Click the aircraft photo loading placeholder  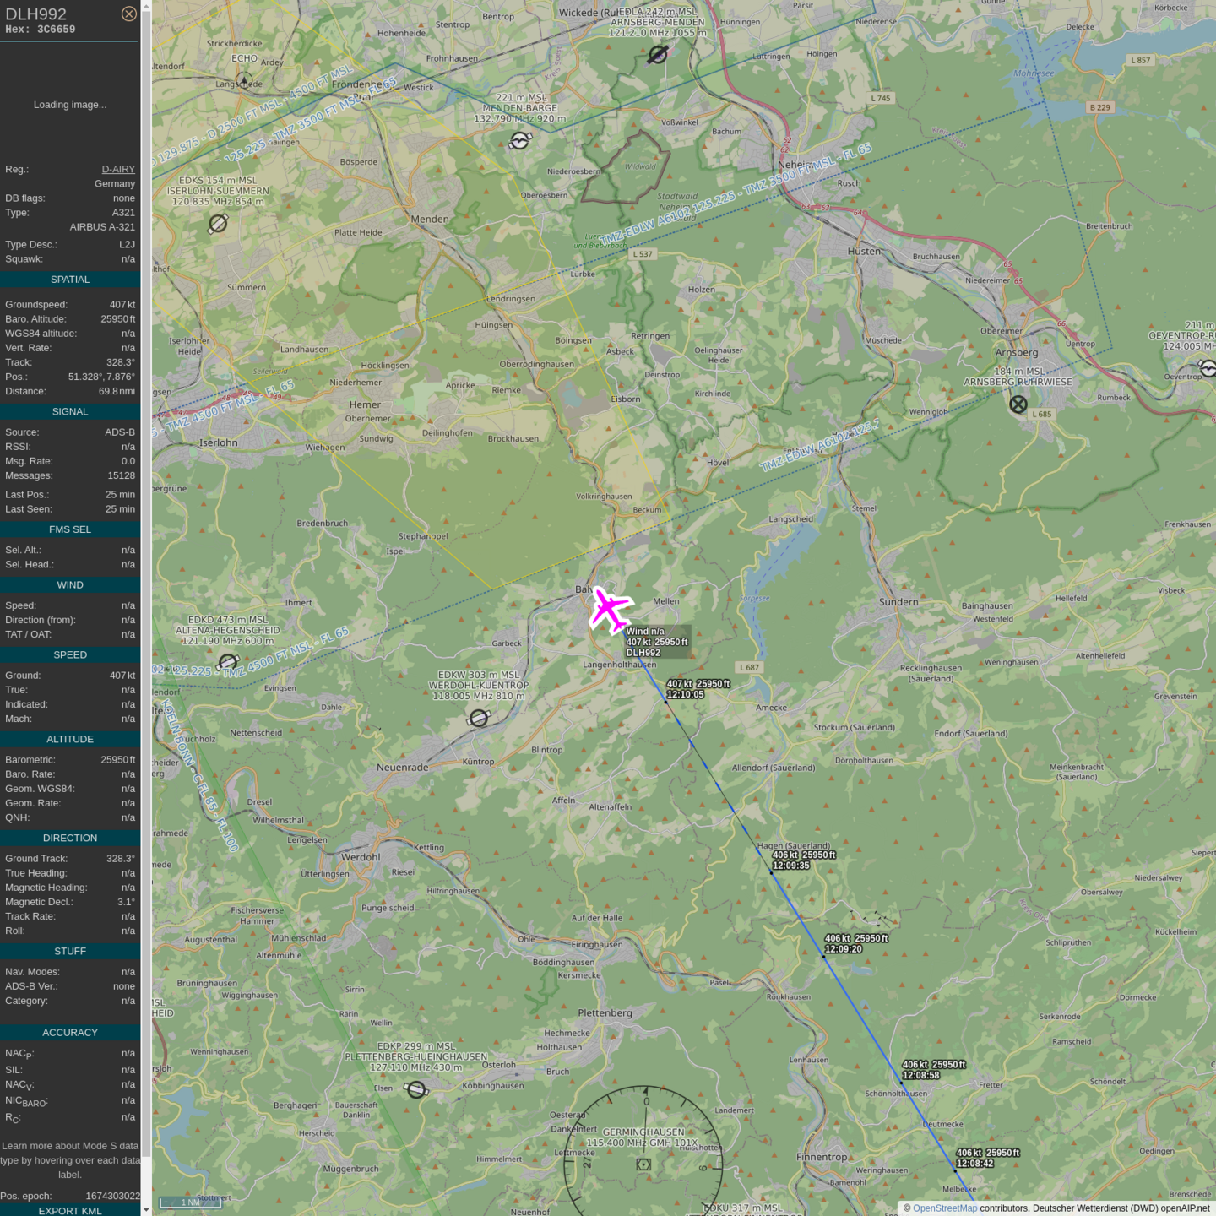[70, 105]
